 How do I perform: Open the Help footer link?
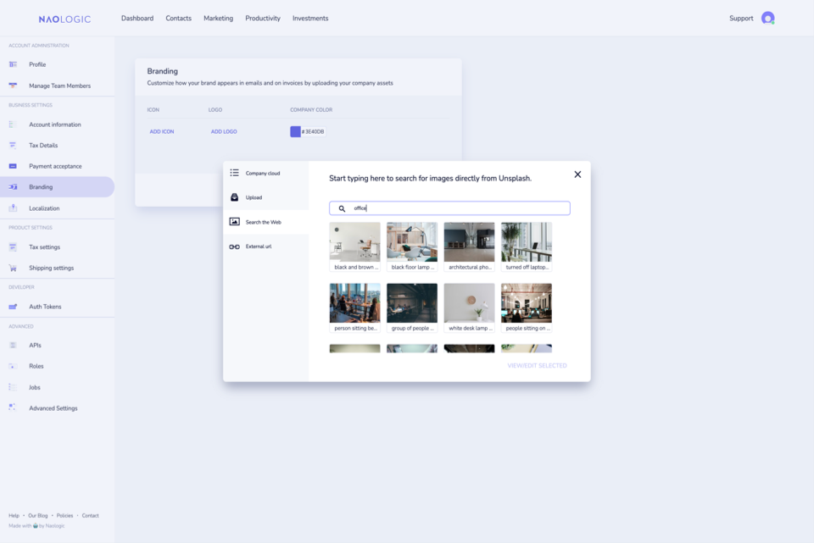click(14, 516)
